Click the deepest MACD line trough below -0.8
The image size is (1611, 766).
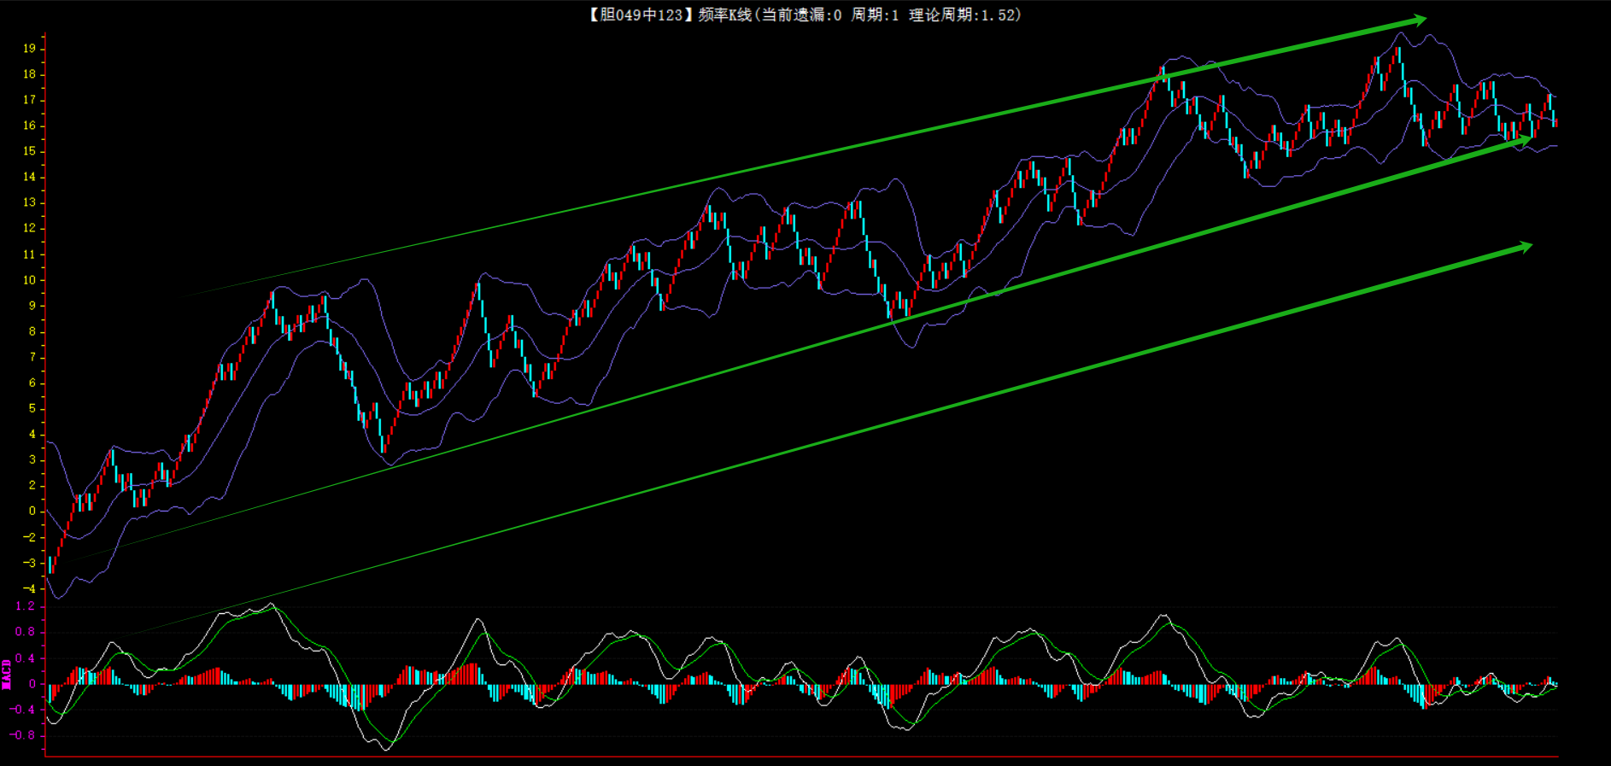(387, 748)
